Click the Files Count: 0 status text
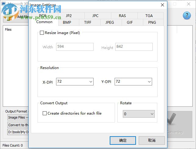The width and height of the screenshot is (196, 149). point(12,145)
